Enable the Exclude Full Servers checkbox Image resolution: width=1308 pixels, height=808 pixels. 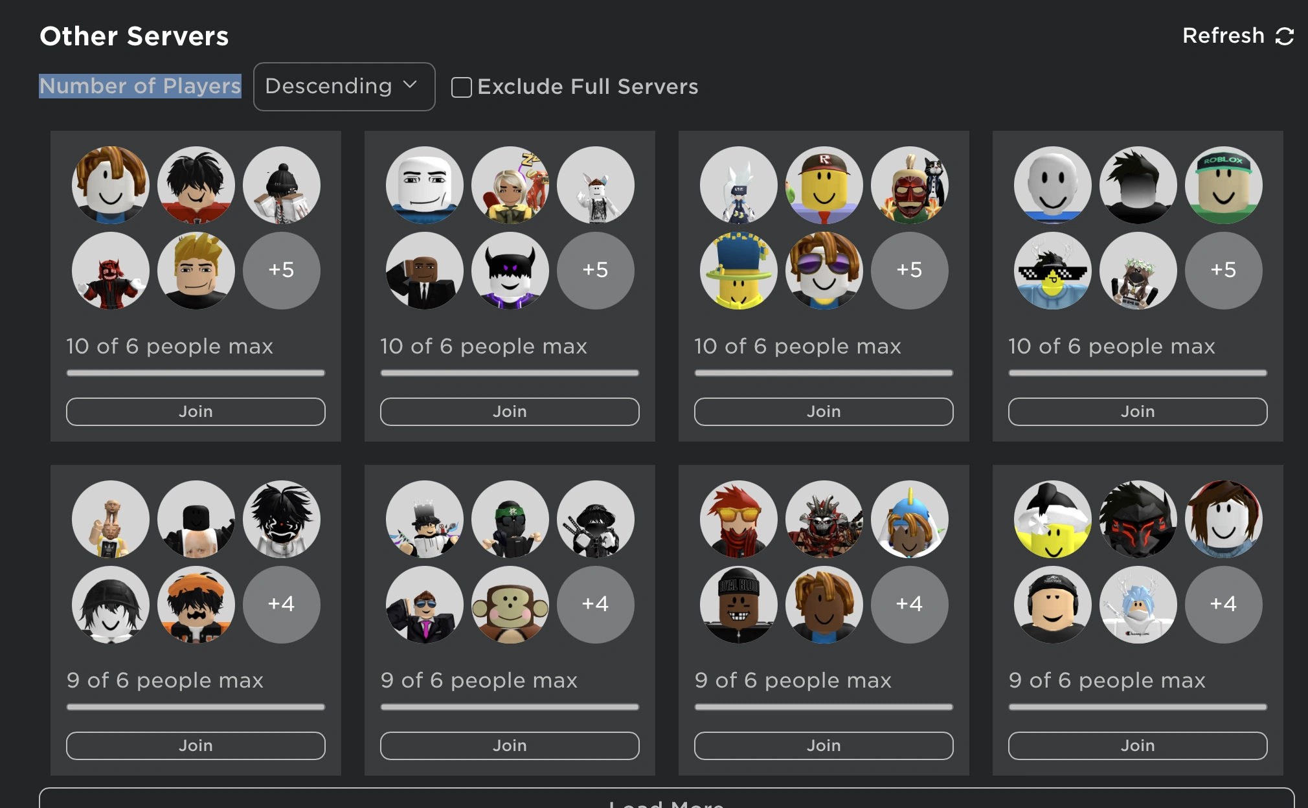pos(461,87)
